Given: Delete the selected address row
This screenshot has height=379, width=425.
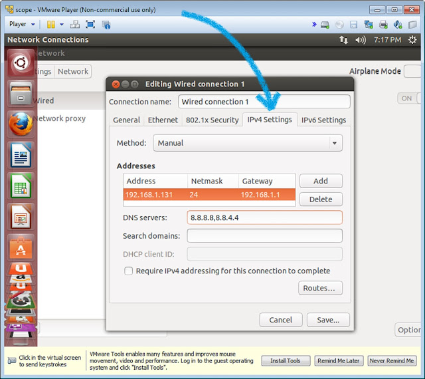Looking at the screenshot, I should (x=321, y=199).
